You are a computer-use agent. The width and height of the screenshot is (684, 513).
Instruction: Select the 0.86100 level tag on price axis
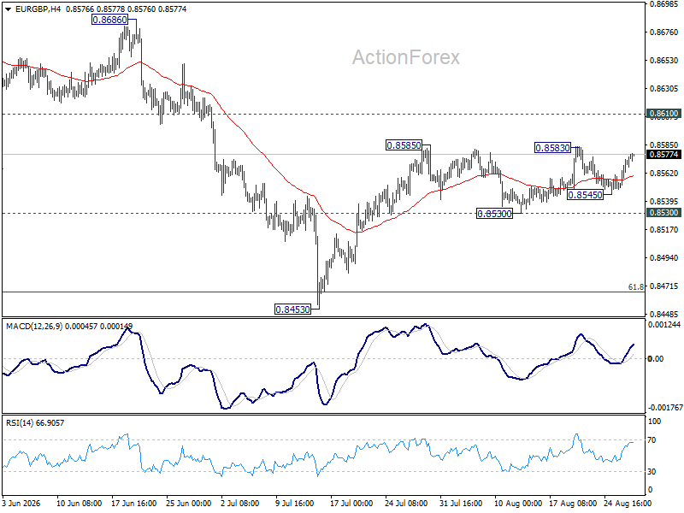(664, 114)
